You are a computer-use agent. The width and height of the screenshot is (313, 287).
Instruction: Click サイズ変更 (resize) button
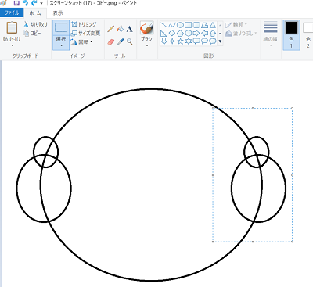[x=85, y=33]
